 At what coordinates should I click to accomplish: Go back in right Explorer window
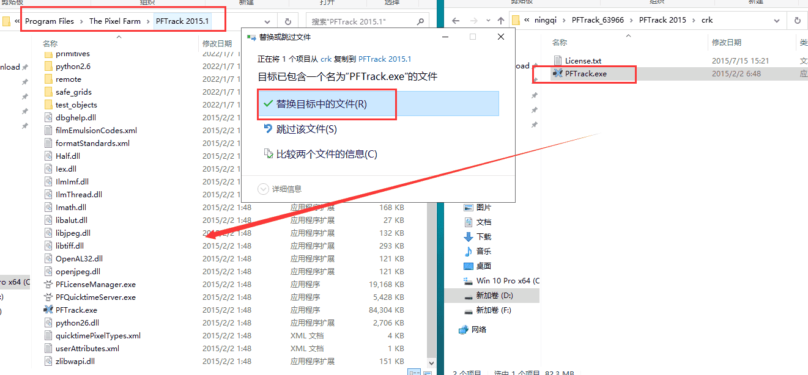pyautogui.click(x=455, y=21)
